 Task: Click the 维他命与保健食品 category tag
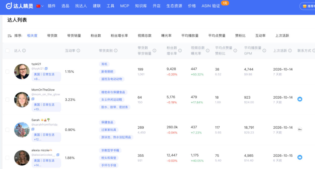click(x=113, y=92)
